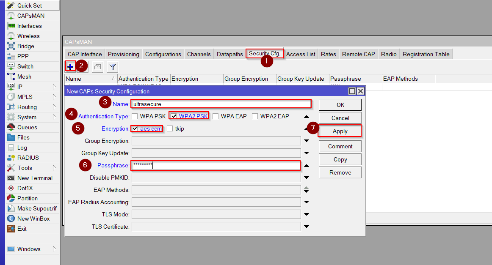This screenshot has width=492, height=265.
Task: Collapse the Passphrase field arrow
Action: (307, 166)
